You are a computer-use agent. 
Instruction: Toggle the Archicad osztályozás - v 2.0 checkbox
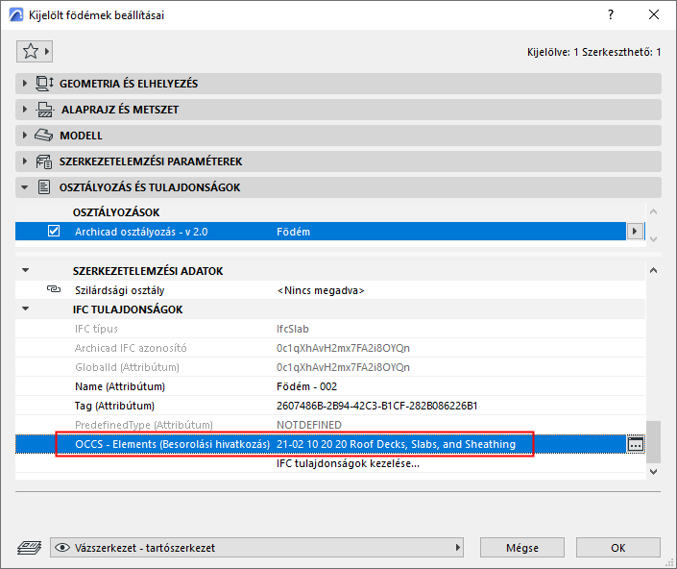pos(54,231)
